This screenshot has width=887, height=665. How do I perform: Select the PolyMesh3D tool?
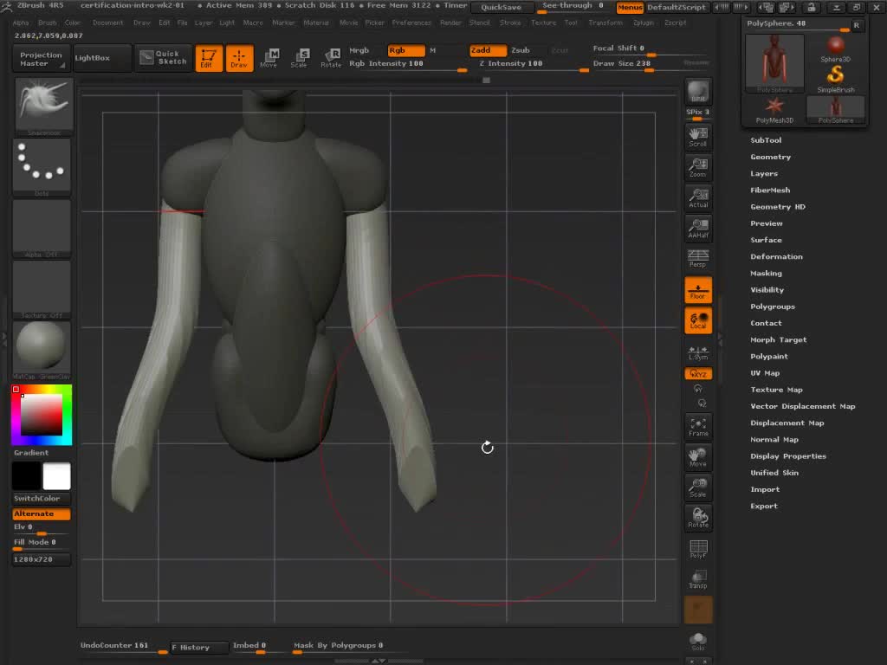774,110
